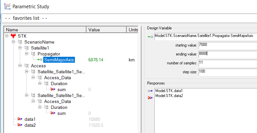Click the Satellite1 node icon
This screenshot has width=257, height=133.
click(x=27, y=48)
